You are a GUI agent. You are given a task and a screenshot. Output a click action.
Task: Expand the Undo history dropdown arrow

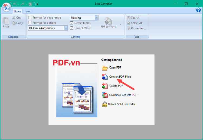19,4
